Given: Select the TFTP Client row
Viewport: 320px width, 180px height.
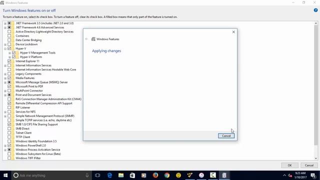Looking at the screenshot, I should 22,137.
